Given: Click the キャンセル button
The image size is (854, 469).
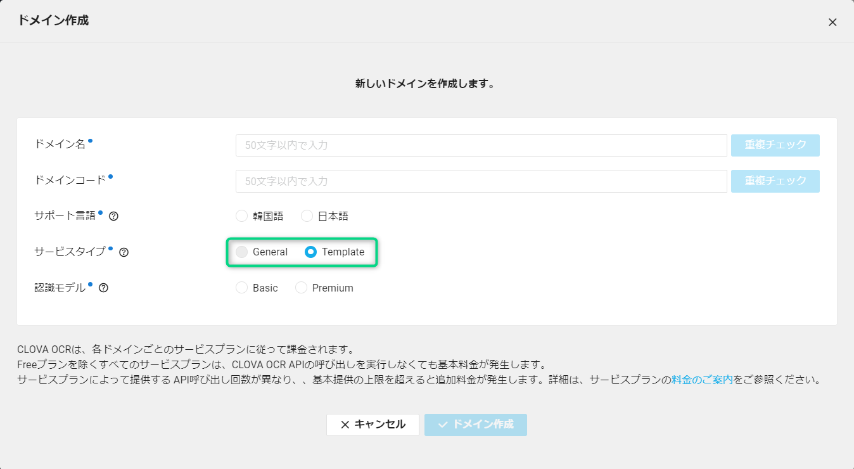Looking at the screenshot, I should tap(373, 425).
